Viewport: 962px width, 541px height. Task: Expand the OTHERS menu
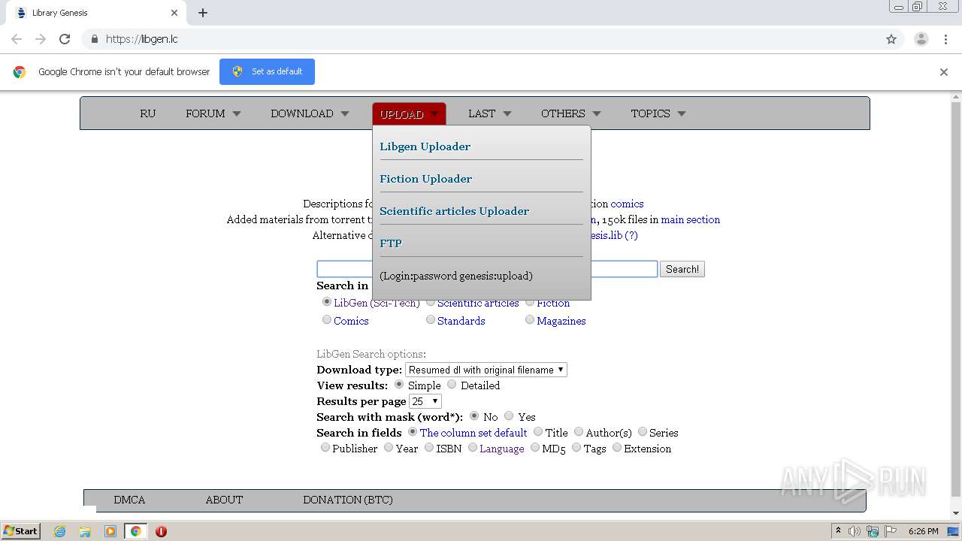coord(571,113)
